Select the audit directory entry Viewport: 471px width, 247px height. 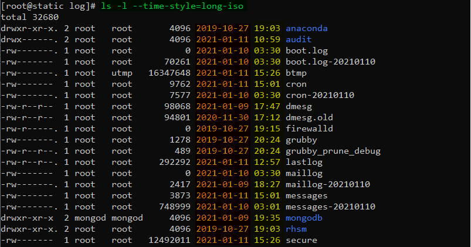tap(299, 40)
